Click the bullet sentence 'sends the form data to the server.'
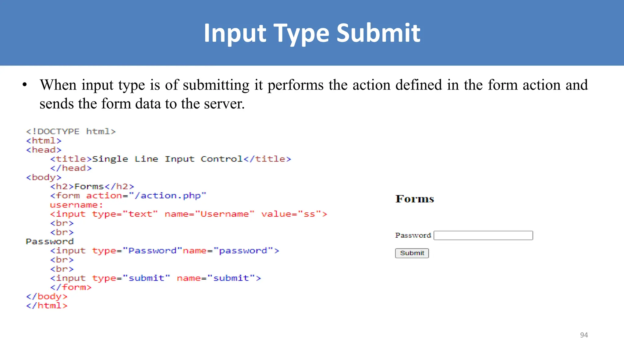This screenshot has height=351, width=624. coord(142,104)
